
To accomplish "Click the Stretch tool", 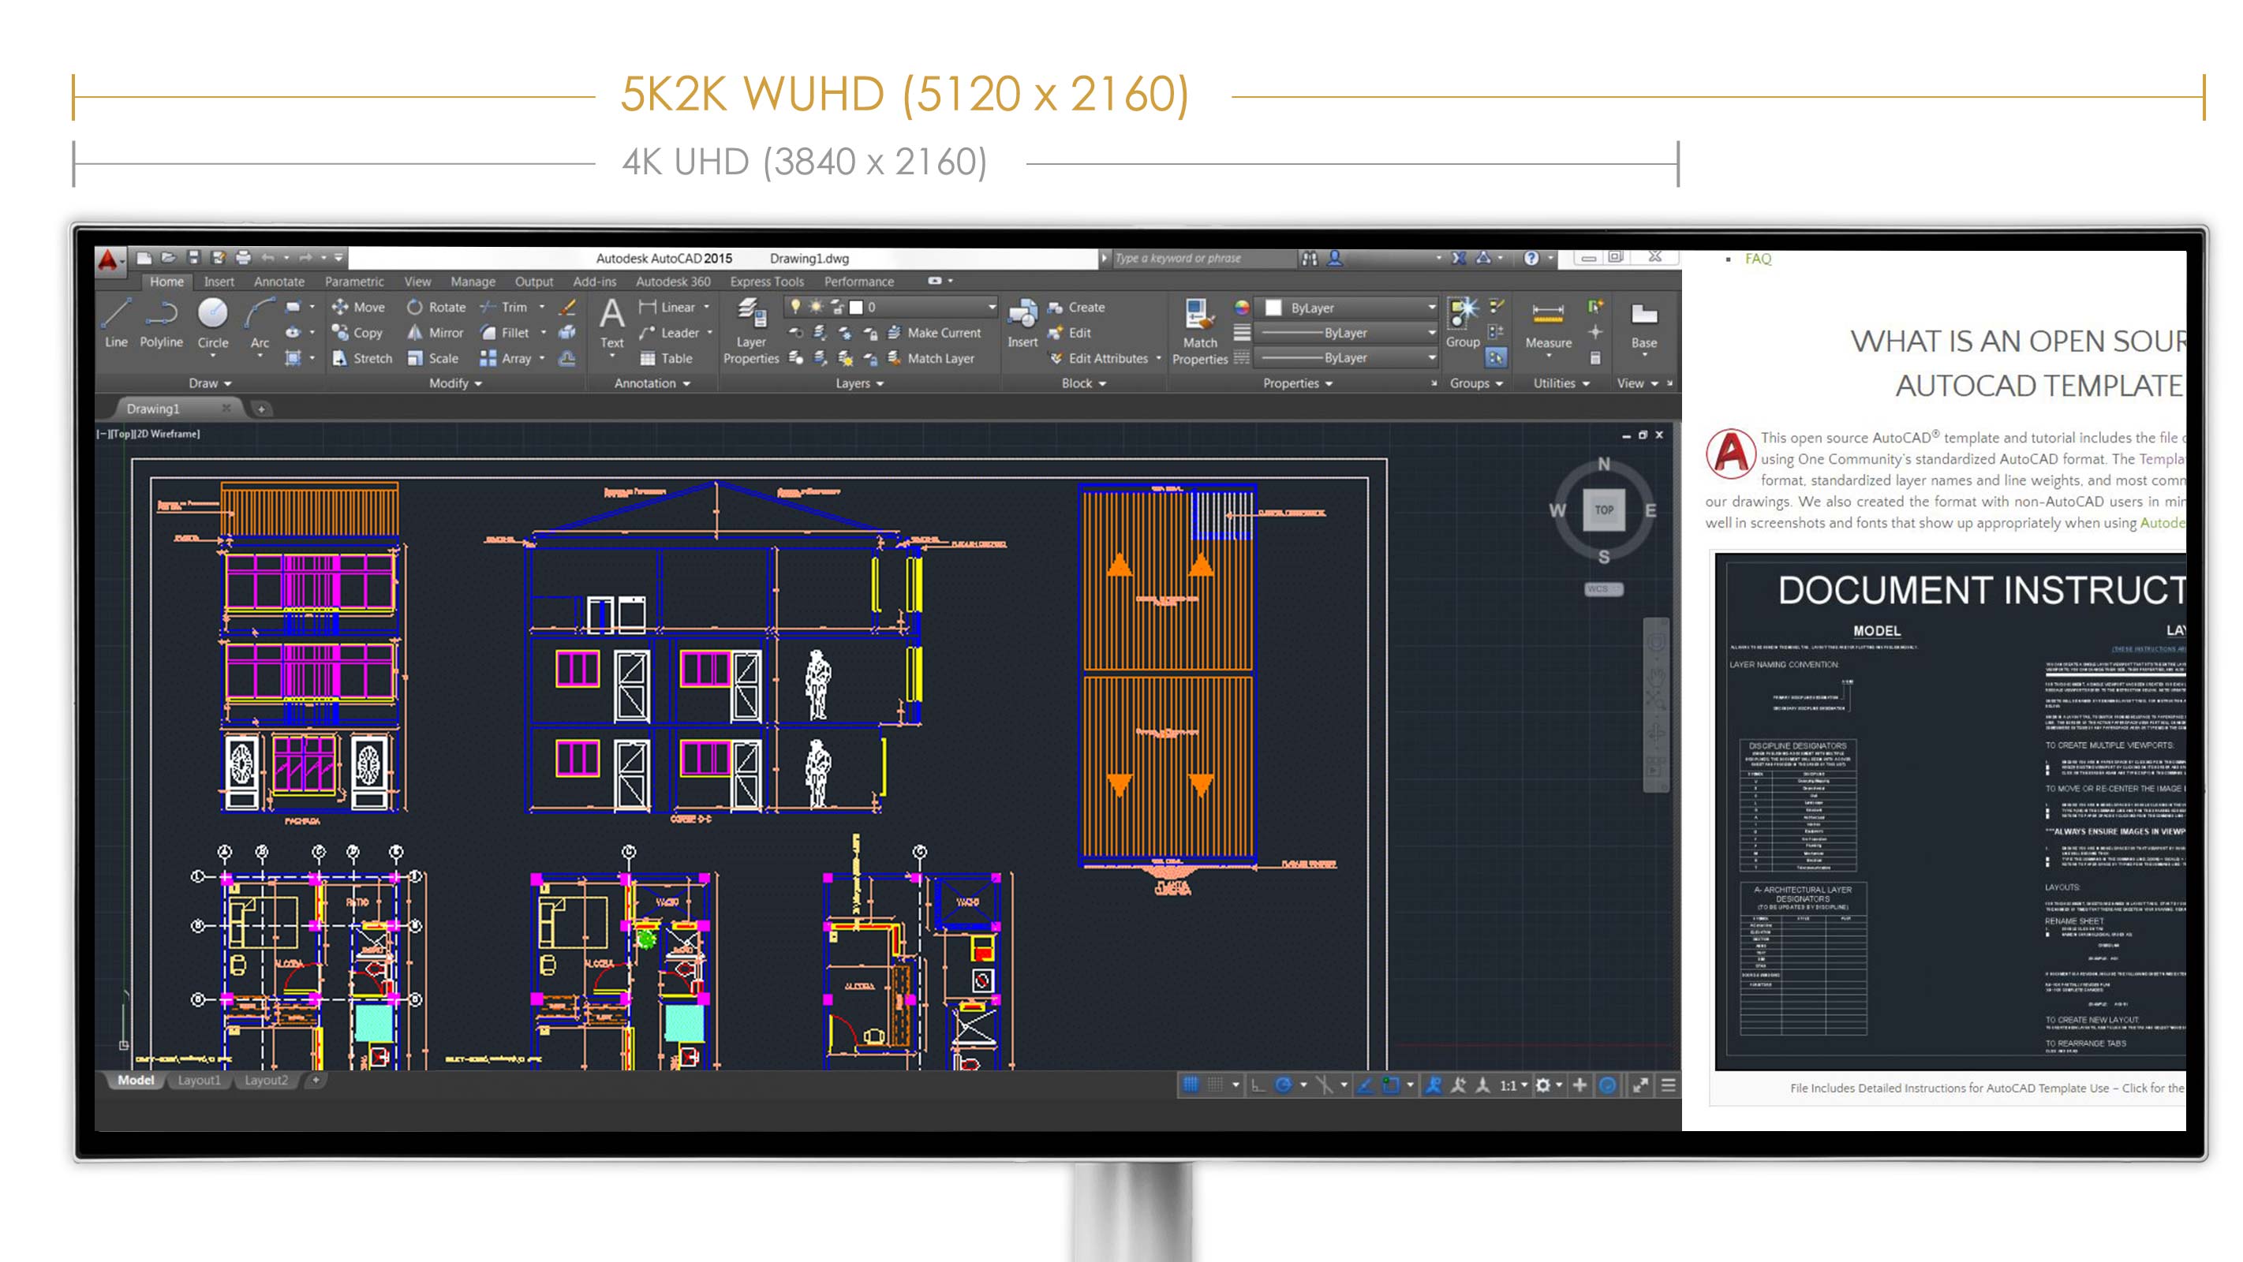I will pyautogui.click(x=362, y=358).
